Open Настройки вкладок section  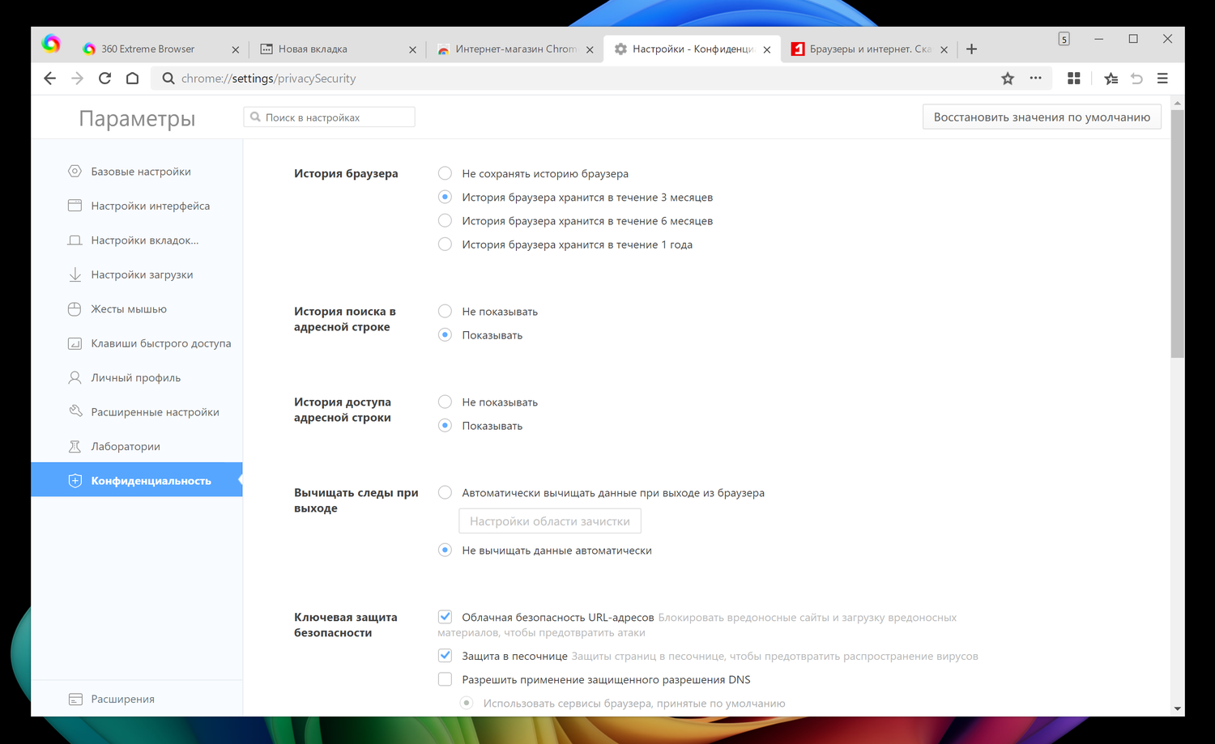[x=137, y=240]
